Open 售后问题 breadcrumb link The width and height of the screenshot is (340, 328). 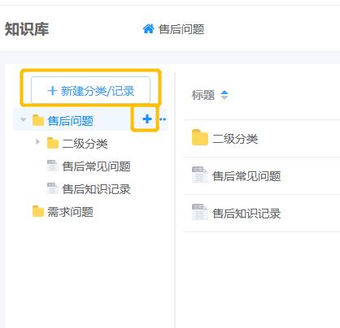click(x=181, y=29)
